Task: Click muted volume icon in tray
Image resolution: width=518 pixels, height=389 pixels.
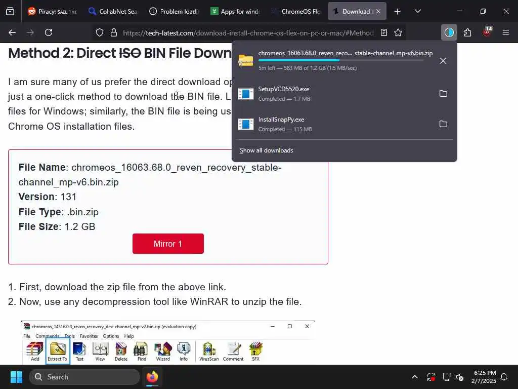Action: 460,377
